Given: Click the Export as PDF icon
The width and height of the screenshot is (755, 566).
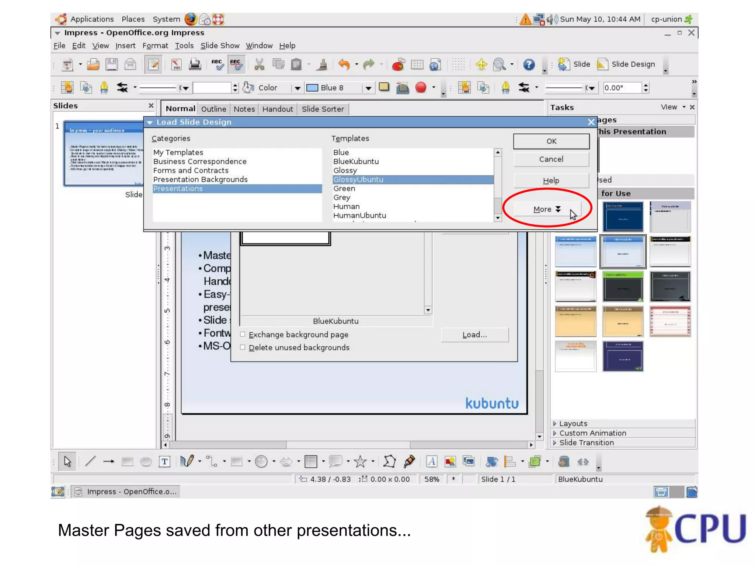Looking at the screenshot, I should [x=176, y=64].
